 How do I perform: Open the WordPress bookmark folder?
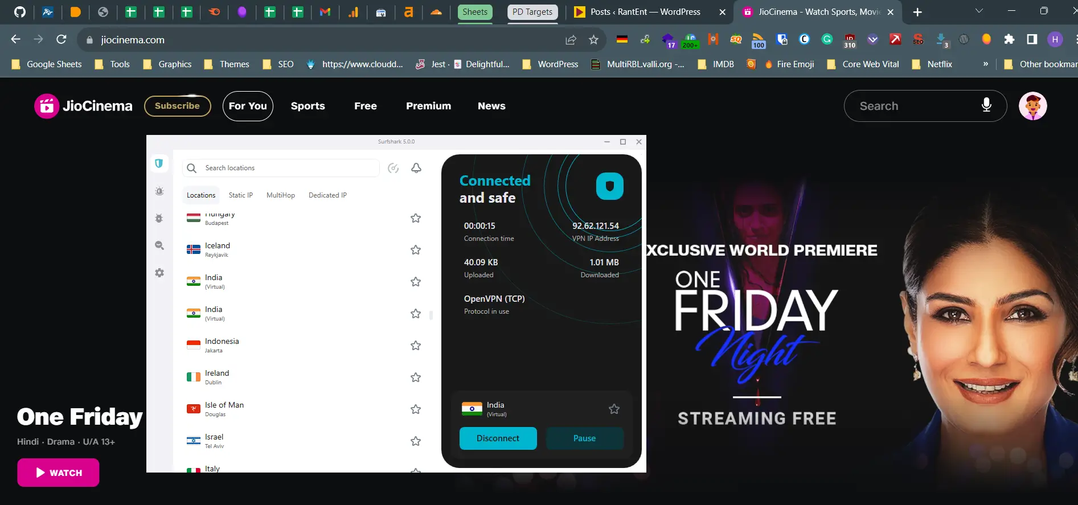550,64
